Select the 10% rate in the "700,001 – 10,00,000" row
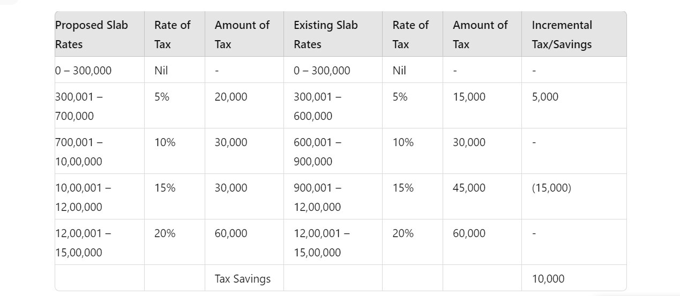Screen dimensions: 680x296 click(x=165, y=142)
